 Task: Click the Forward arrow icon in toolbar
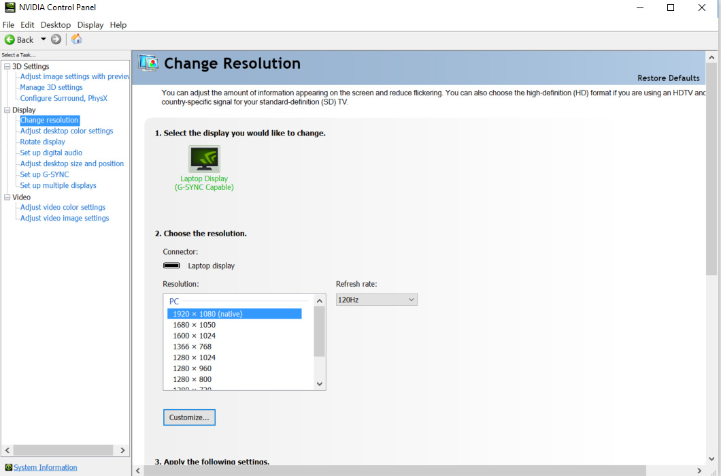coord(56,39)
